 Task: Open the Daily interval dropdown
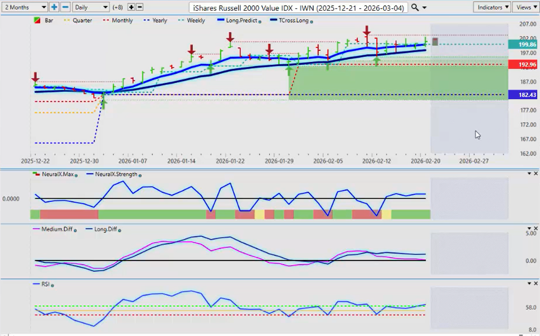(x=90, y=7)
